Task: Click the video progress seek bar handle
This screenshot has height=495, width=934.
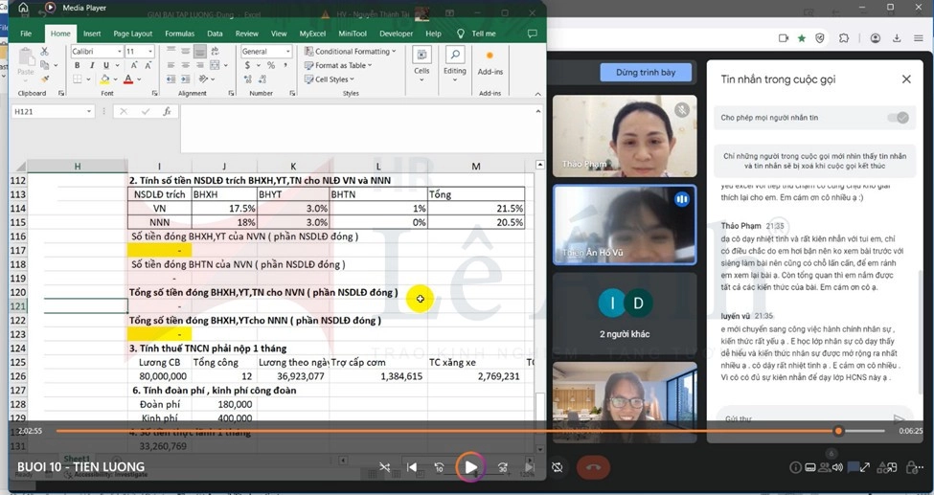Action: pos(838,431)
